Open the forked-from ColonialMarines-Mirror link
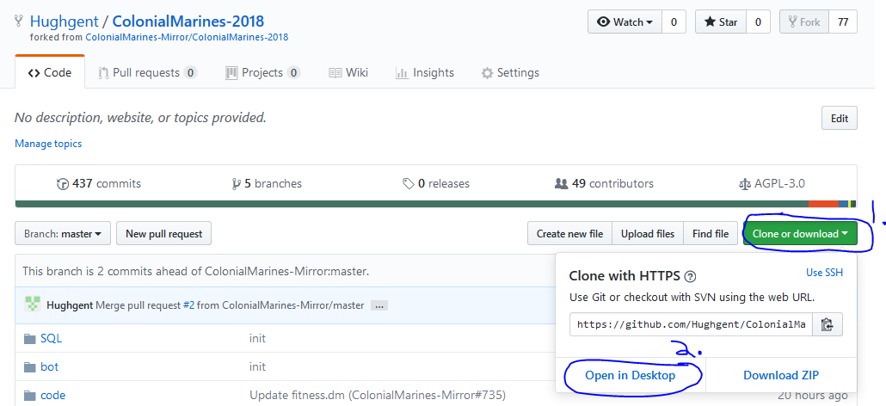The image size is (886, 406). (x=187, y=37)
